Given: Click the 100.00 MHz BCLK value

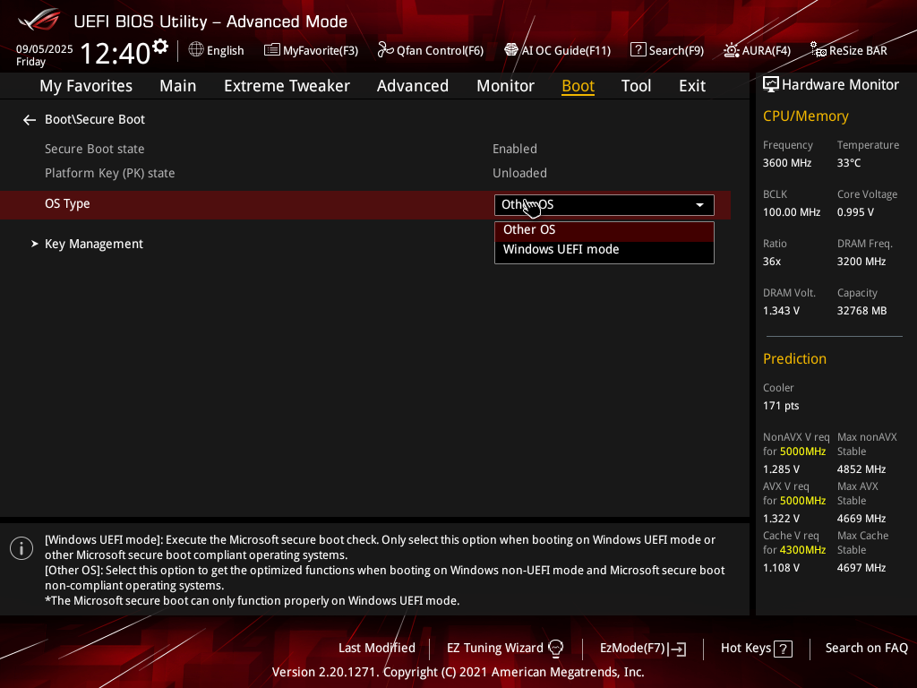Looking at the screenshot, I should click(x=792, y=212).
